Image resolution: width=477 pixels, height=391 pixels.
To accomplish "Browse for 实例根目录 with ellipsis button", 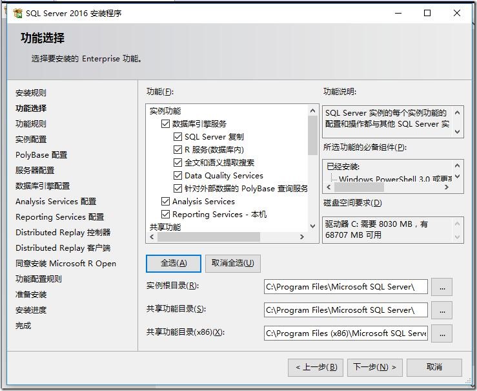I will tap(442, 287).
